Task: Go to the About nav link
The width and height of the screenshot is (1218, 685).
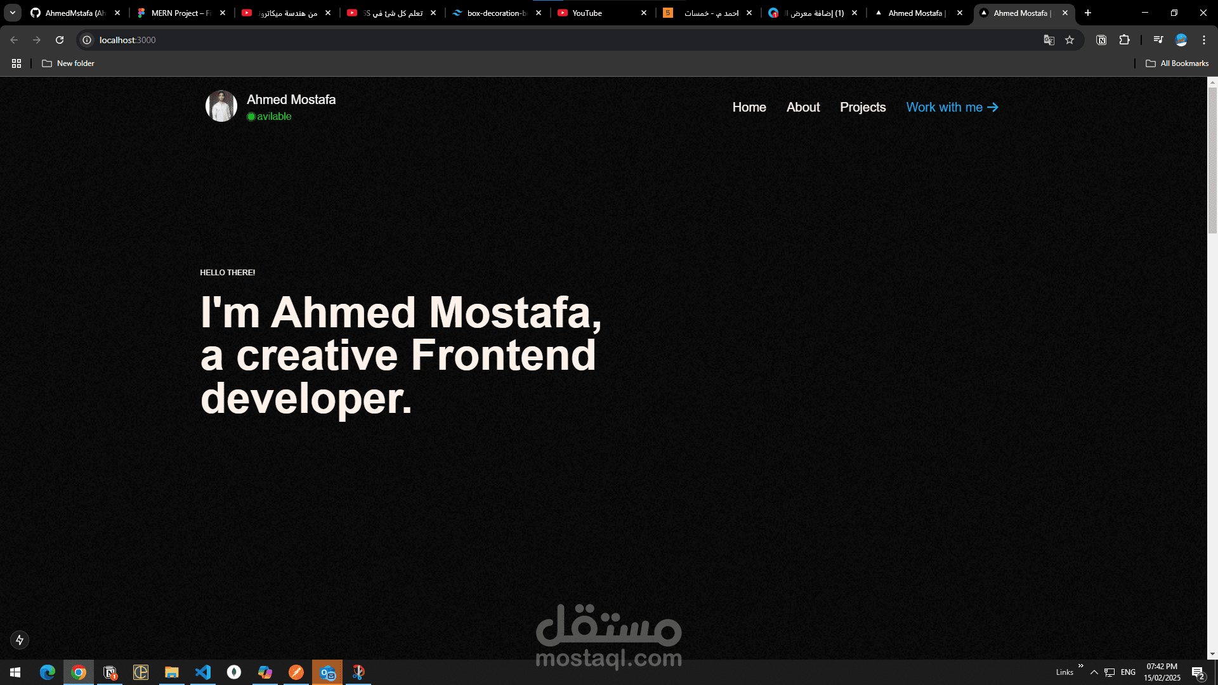Action: point(802,107)
